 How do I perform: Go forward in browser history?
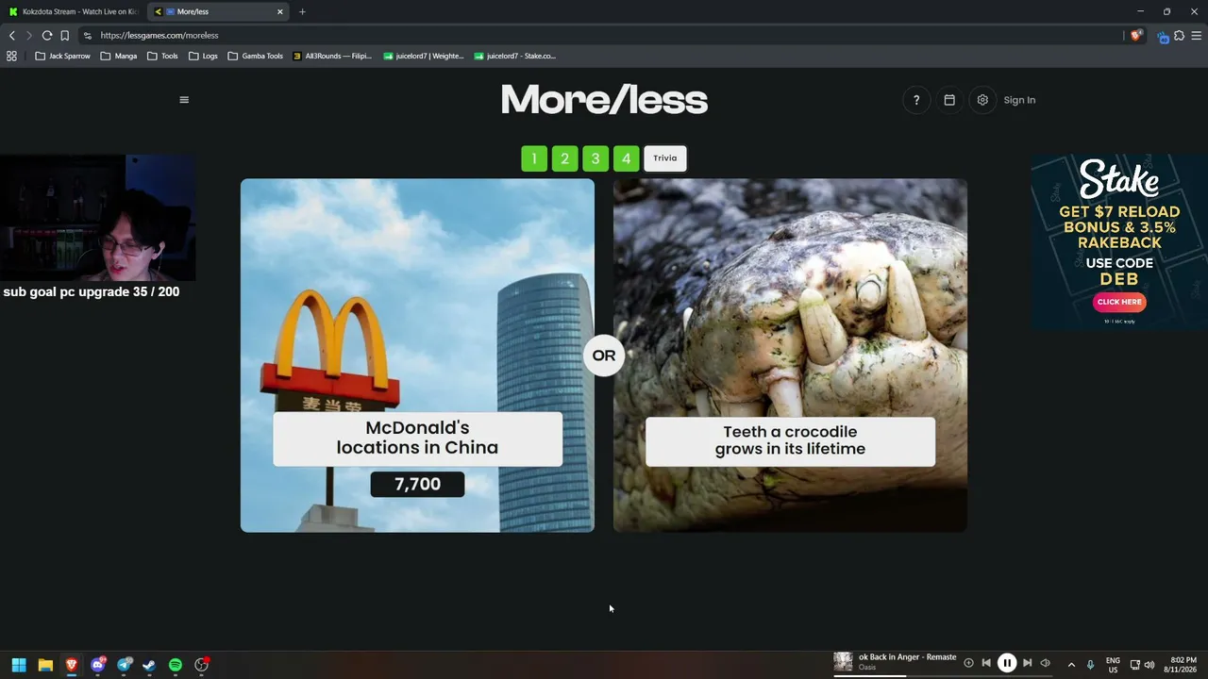click(x=28, y=35)
